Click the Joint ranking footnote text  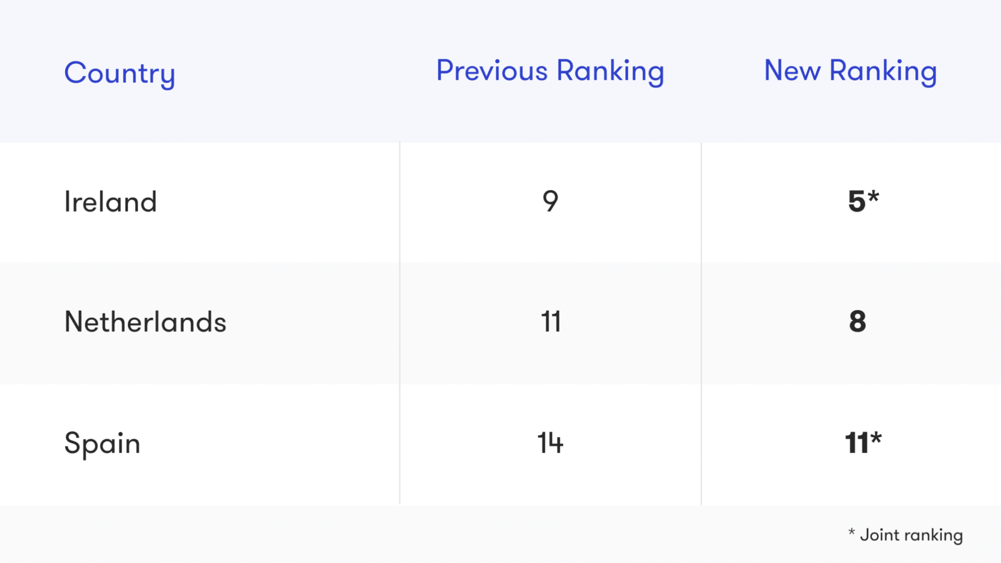click(906, 535)
